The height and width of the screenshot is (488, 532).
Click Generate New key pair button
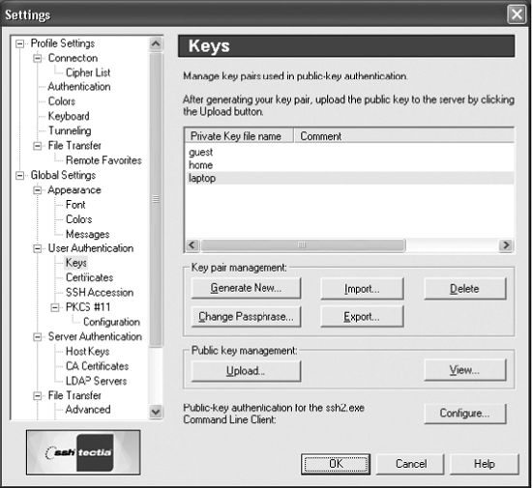click(246, 288)
